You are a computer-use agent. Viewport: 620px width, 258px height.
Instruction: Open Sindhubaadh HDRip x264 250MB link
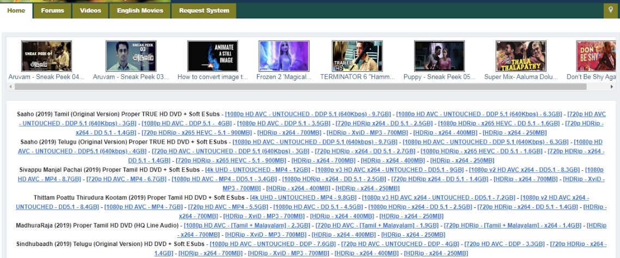436,254
